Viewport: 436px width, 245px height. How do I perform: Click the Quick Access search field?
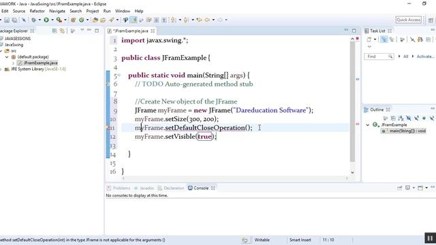(409, 20)
